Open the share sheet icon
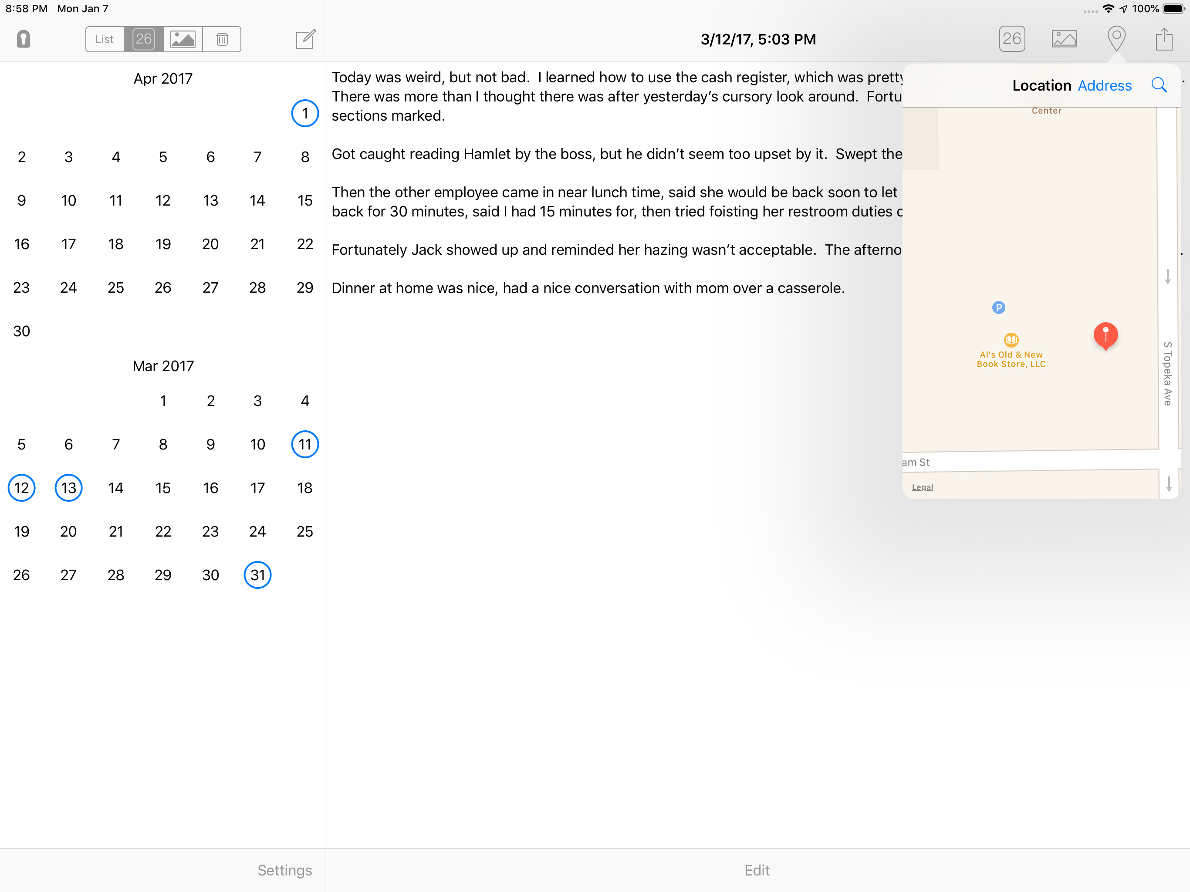 pyautogui.click(x=1163, y=39)
